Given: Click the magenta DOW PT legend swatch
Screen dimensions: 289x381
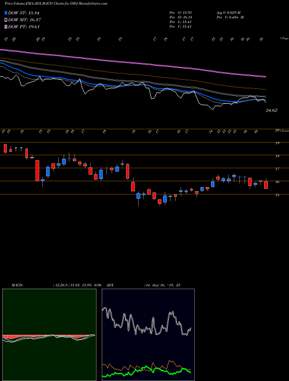Looking at the screenshot, I should (x=6, y=27).
